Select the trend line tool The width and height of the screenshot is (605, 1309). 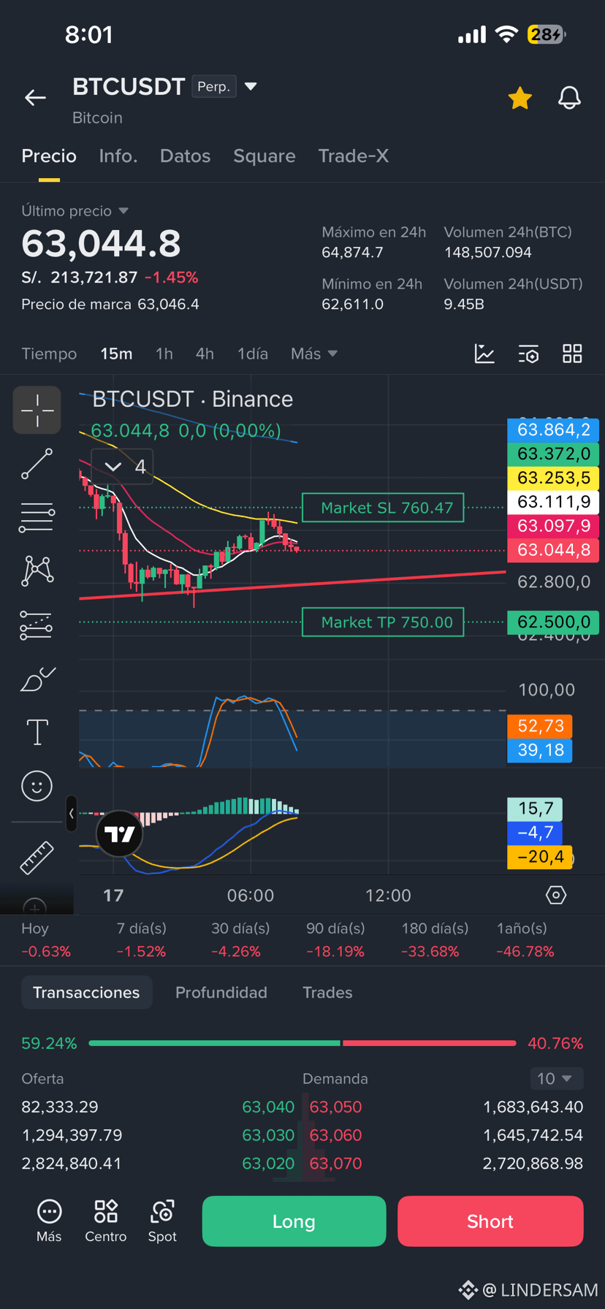click(37, 464)
